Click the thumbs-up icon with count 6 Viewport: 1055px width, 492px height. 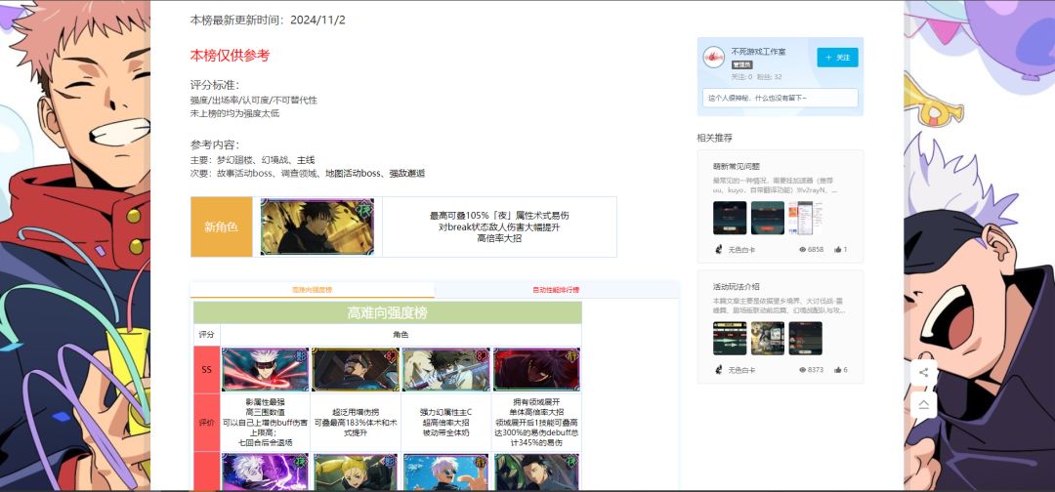pyautogui.click(x=838, y=370)
